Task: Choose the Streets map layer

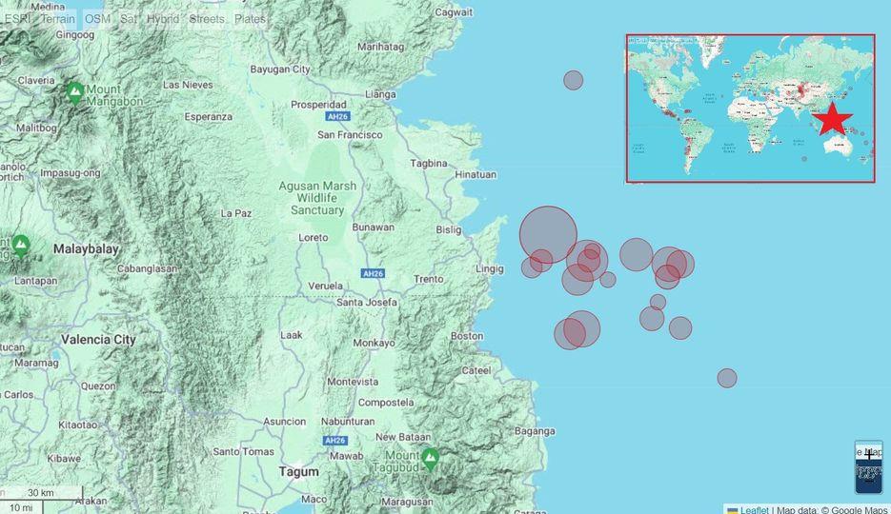Action: [207, 19]
